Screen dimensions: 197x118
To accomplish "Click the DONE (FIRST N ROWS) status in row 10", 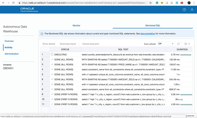I will coord(66,99).
